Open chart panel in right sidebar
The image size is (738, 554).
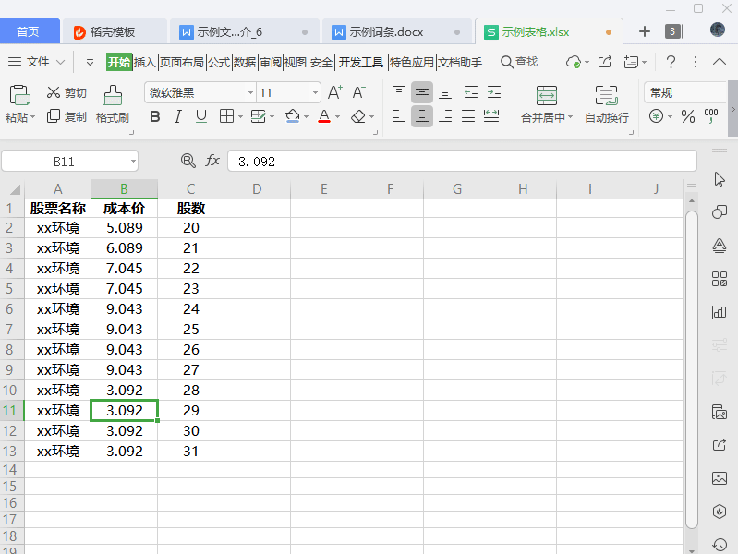[x=720, y=312]
